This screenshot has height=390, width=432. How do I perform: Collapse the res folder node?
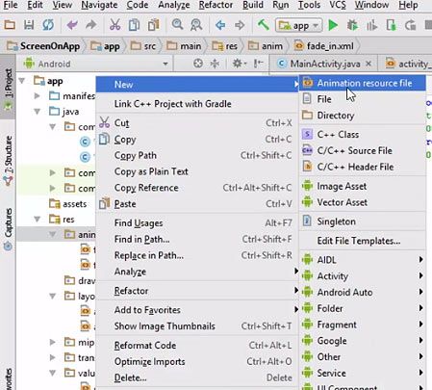(x=38, y=220)
